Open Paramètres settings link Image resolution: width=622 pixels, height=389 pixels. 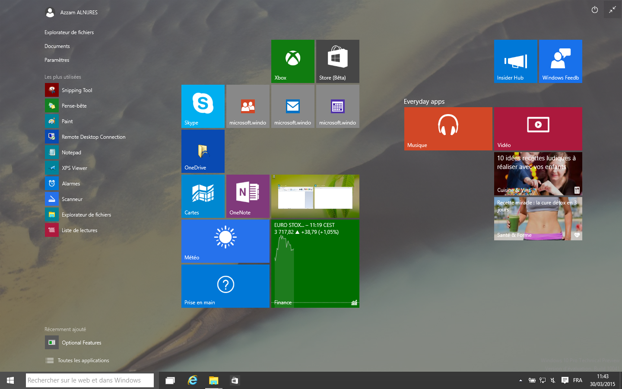pos(57,60)
